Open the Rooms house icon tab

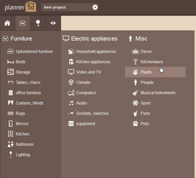(7, 23)
